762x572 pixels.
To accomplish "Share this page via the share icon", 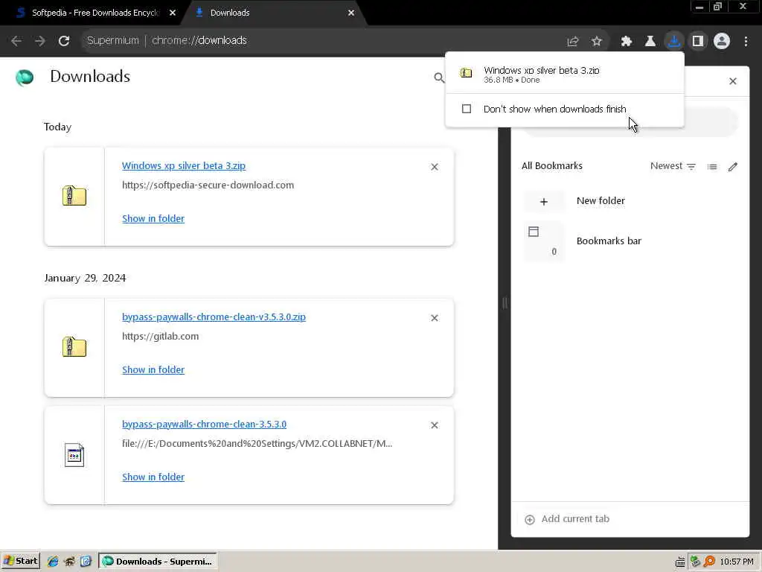I will (x=573, y=42).
